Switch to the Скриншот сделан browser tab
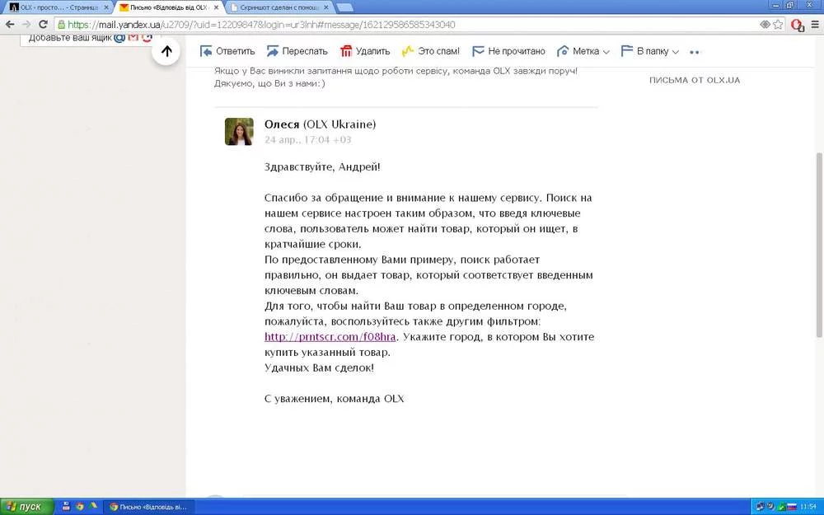Screen dimensions: 824x515 (x=276, y=7)
